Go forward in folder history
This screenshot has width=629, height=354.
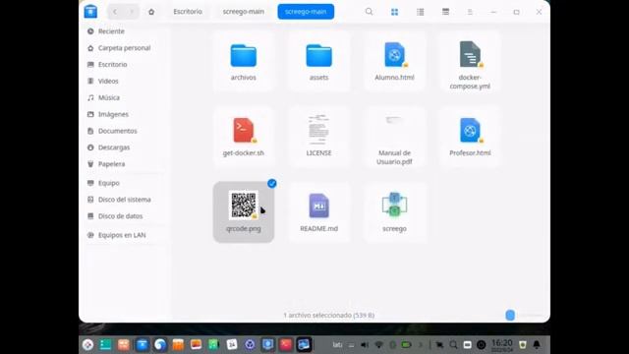tap(132, 12)
